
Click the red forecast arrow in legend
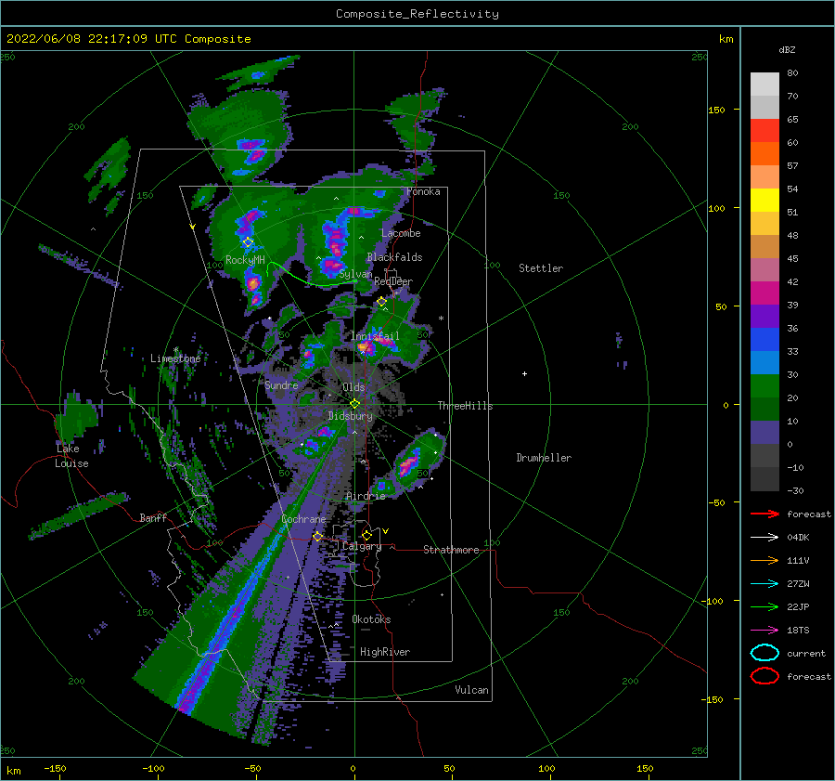764,514
